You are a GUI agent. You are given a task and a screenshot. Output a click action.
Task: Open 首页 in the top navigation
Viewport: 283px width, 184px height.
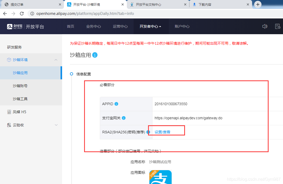pyautogui.click(x=70, y=26)
